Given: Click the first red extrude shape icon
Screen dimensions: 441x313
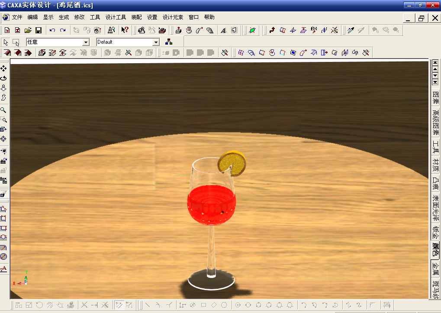Looking at the screenshot, I should (x=7, y=52).
